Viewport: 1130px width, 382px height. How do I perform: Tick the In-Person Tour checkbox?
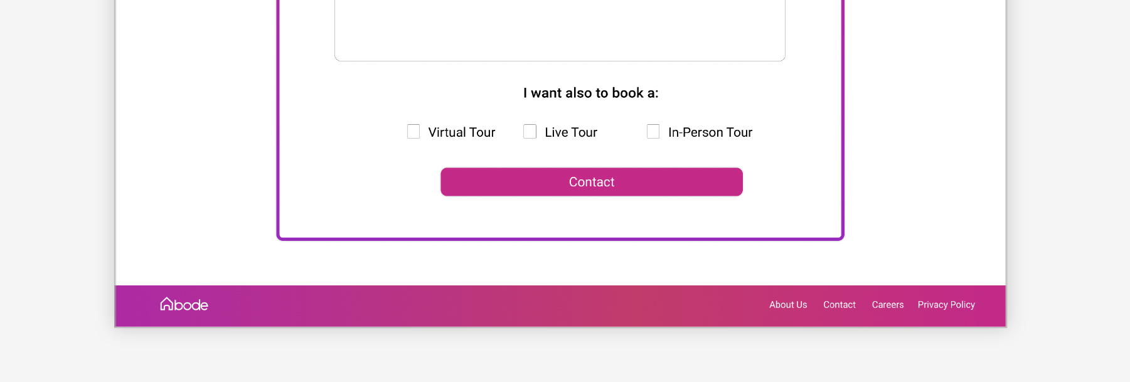653,132
